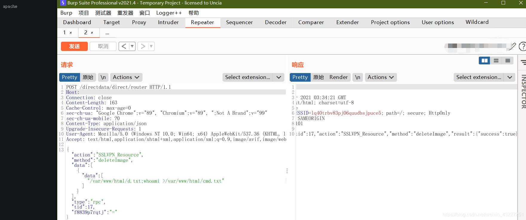Open the help question mark icon

[x=522, y=46]
